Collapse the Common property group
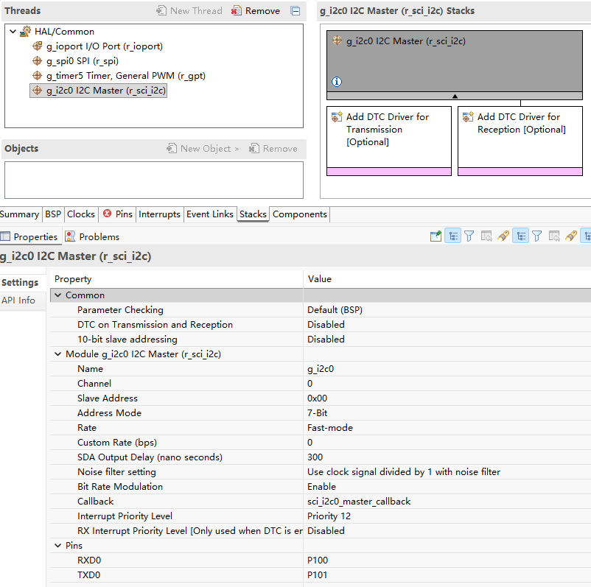 pos(58,295)
